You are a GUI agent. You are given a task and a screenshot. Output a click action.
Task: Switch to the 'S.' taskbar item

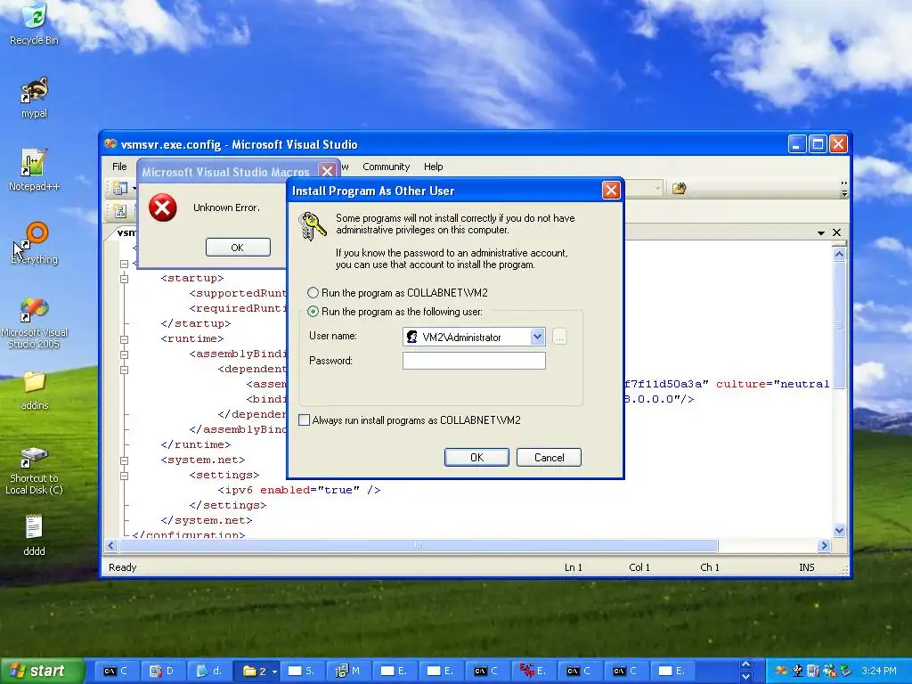pyautogui.click(x=302, y=671)
